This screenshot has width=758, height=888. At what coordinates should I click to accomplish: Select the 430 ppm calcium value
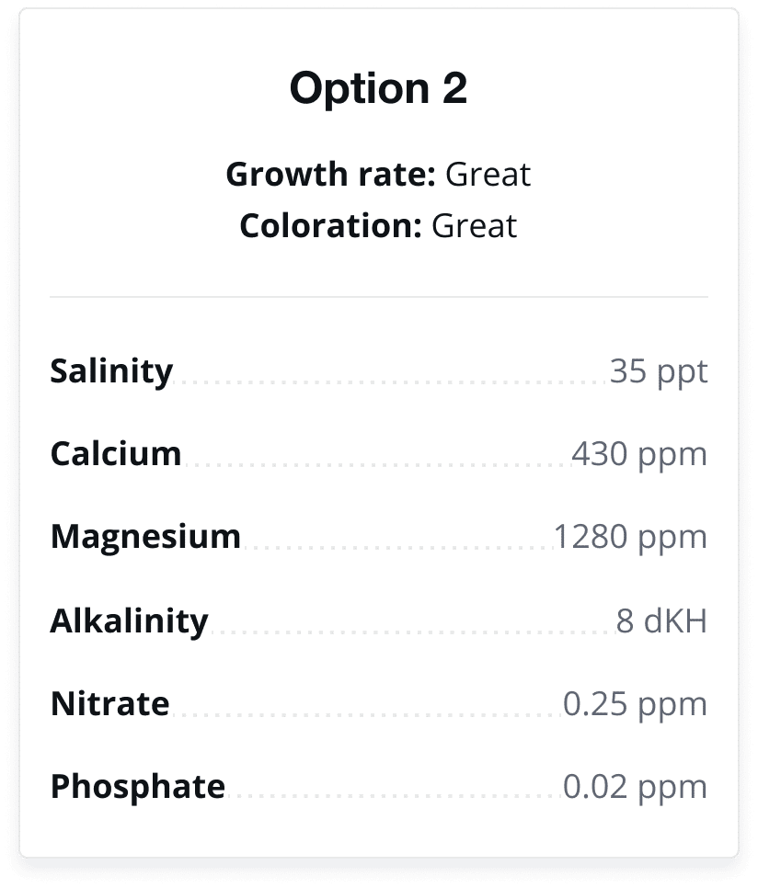[639, 453]
